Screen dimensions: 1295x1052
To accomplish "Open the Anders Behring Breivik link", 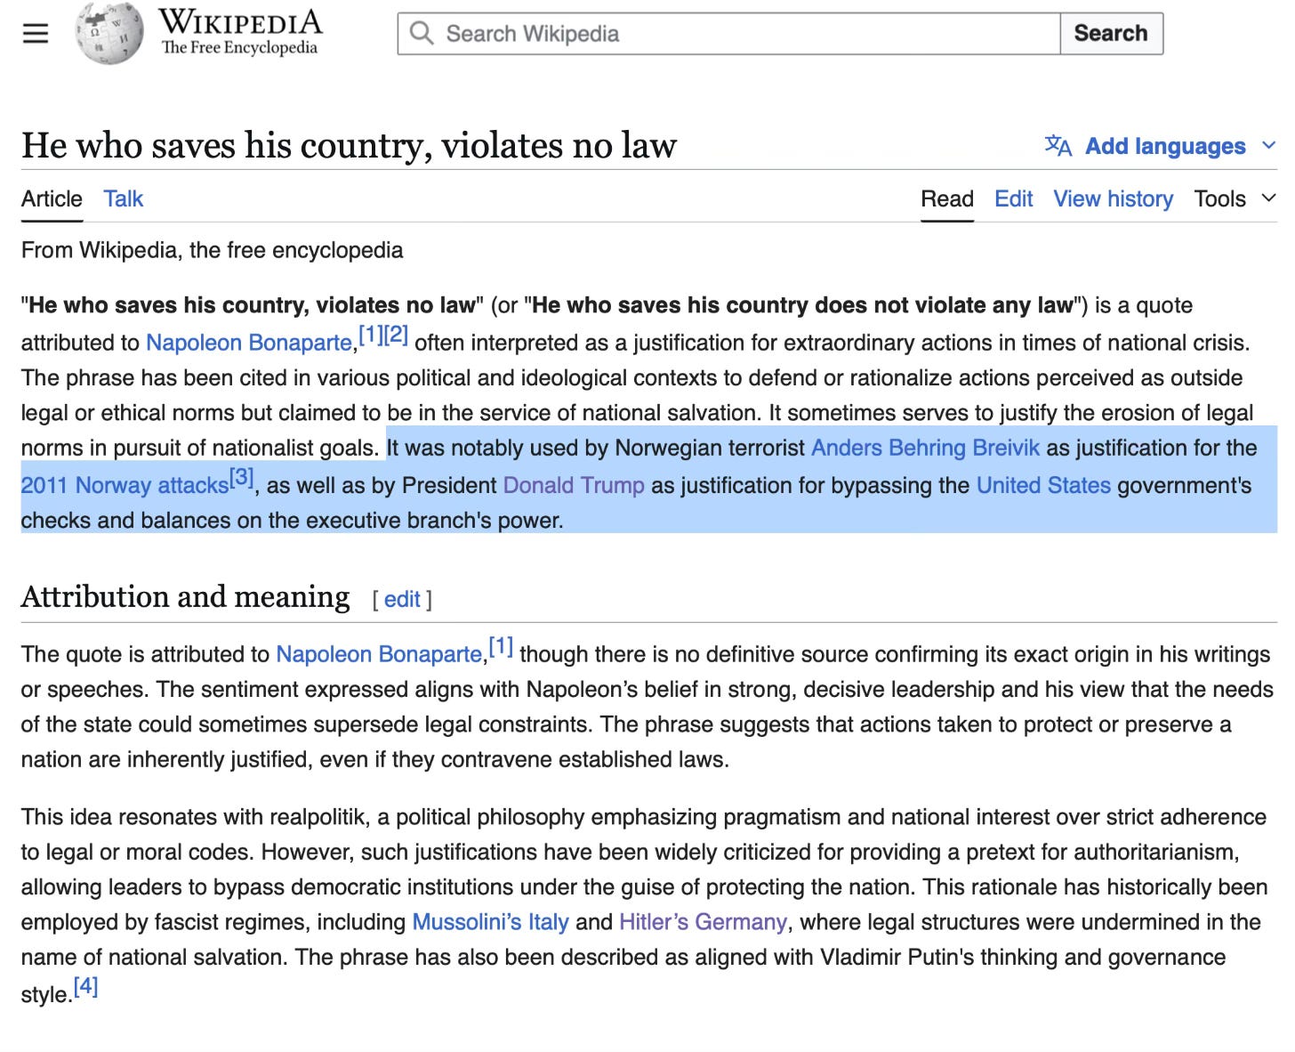I will pyautogui.click(x=925, y=448).
